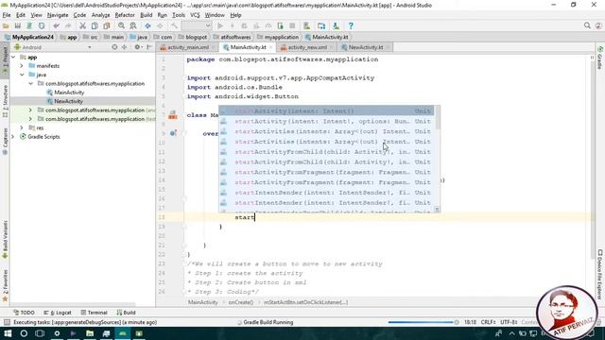This screenshot has width=605, height=340.
Task: Expand Gradle Scripts node
Action: pos(13,136)
